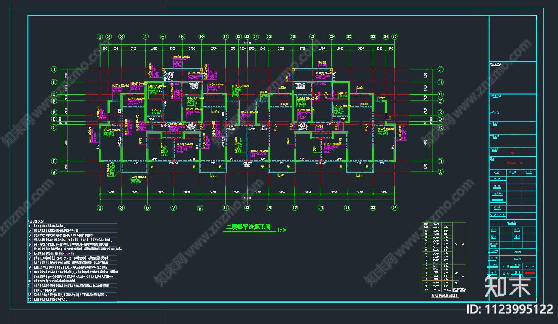Select axis bubble 20 in top grid row
558x324 pixels.
click(x=331, y=37)
